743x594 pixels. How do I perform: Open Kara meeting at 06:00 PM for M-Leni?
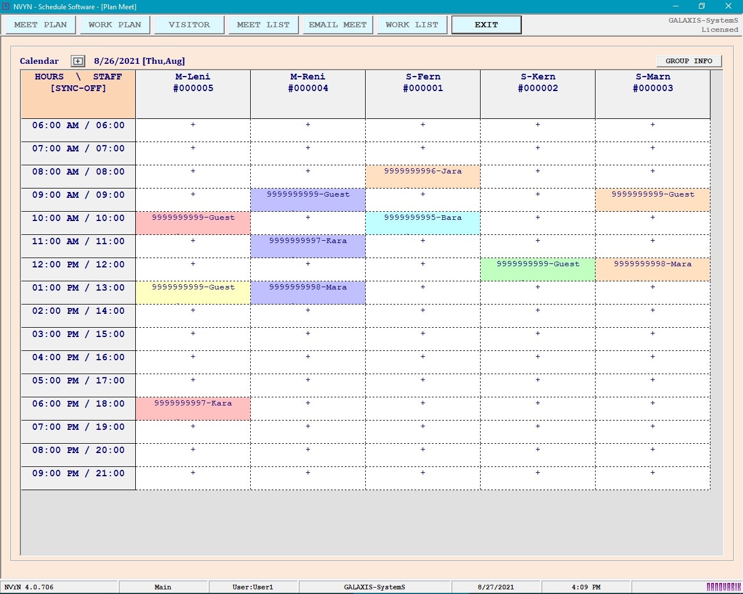click(x=193, y=408)
